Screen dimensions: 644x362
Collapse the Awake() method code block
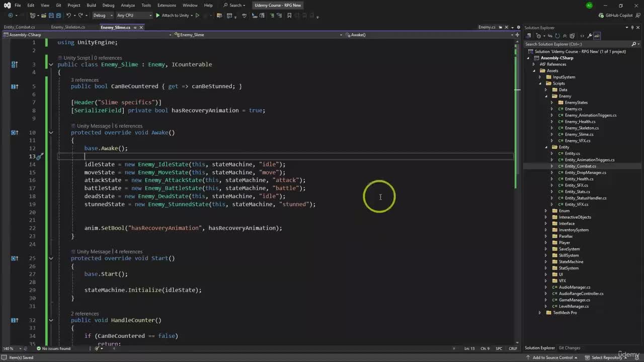51,133
